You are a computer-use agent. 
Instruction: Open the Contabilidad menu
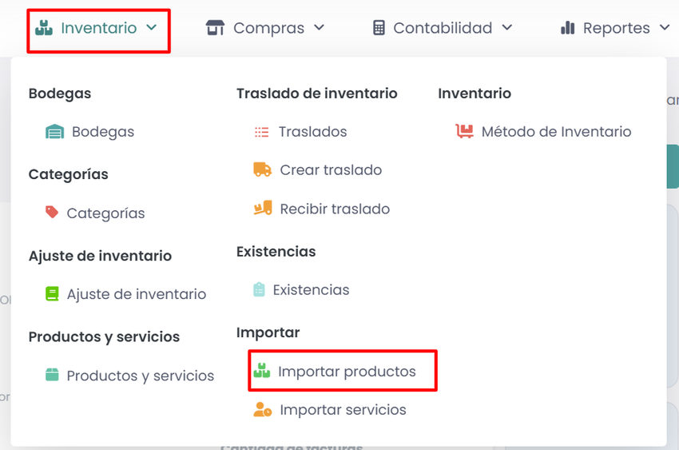443,28
